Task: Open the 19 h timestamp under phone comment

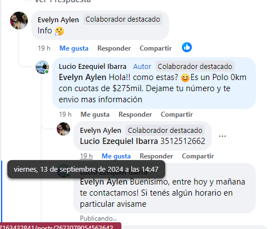Action: (x=86, y=156)
